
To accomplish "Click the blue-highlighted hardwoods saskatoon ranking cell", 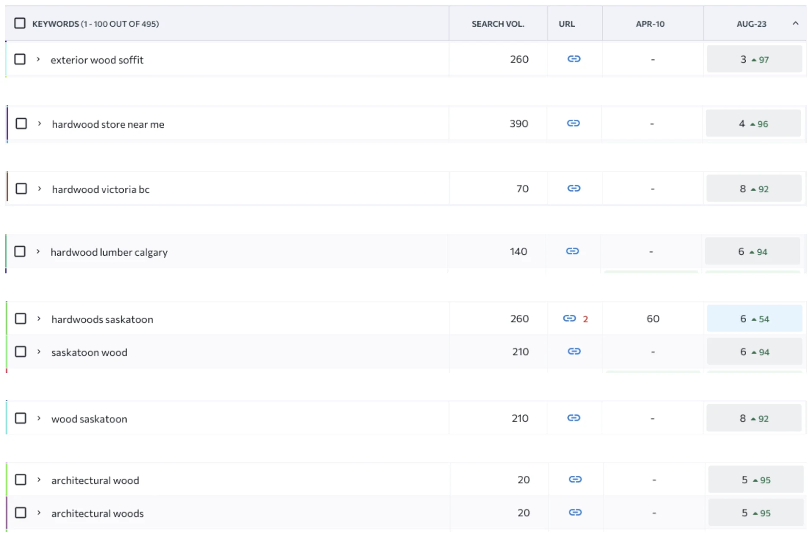I will point(754,319).
